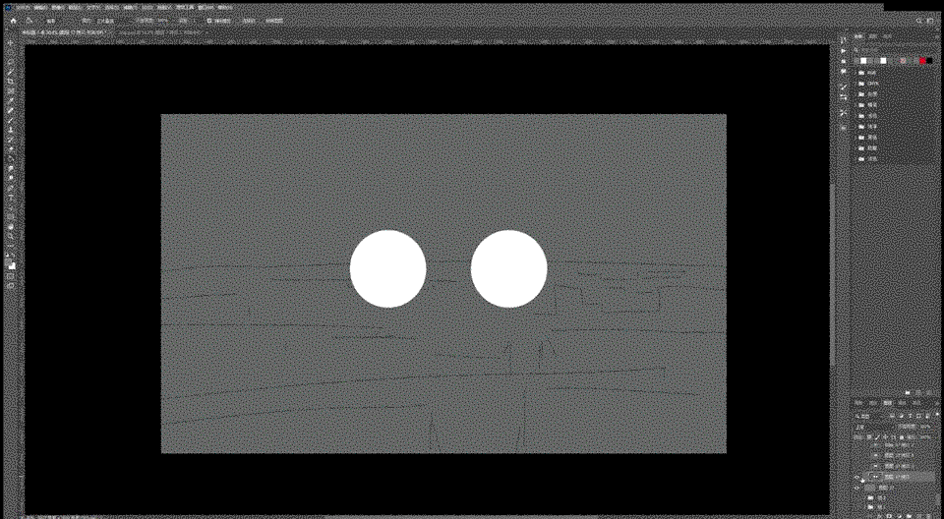This screenshot has height=519, width=944.
Task: Hide the group below the highlighted layer
Action: (856, 488)
